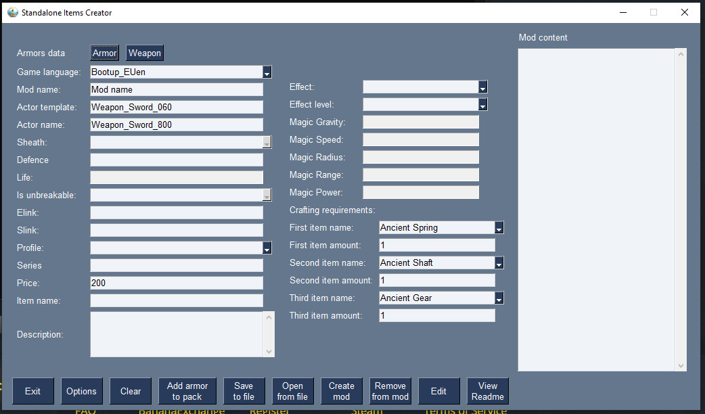The image size is (705, 414).
Task: Open the Options button
Action: tap(81, 391)
